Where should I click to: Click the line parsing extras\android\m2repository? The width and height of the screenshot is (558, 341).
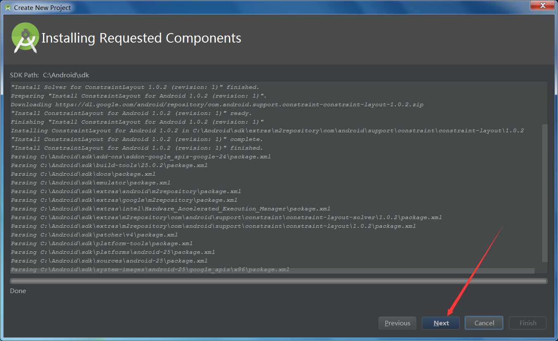click(126, 191)
